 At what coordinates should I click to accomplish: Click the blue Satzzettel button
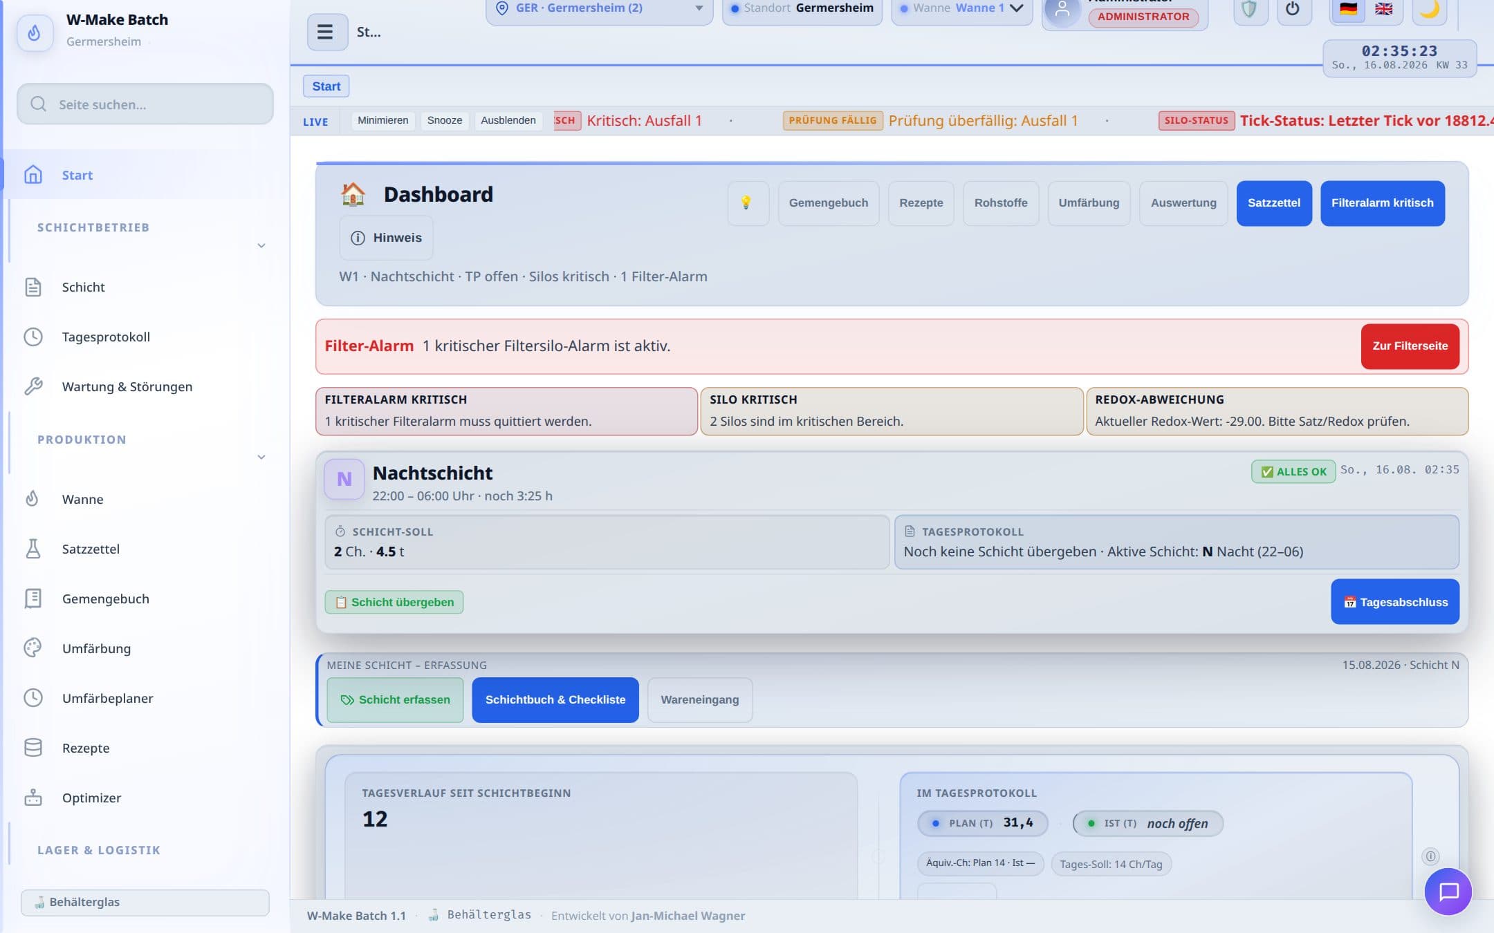pos(1273,202)
